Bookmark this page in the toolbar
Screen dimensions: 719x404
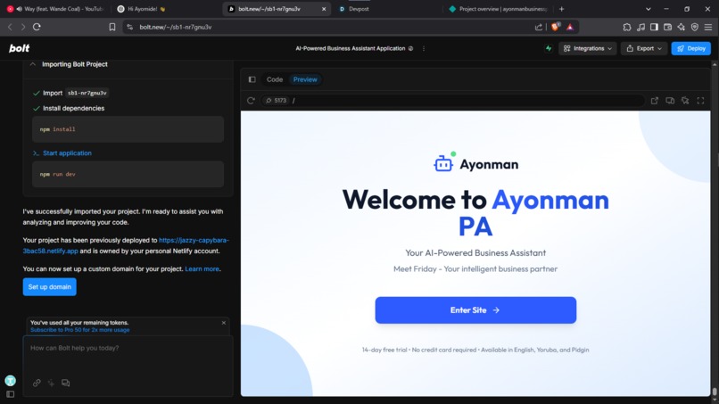pos(112,27)
